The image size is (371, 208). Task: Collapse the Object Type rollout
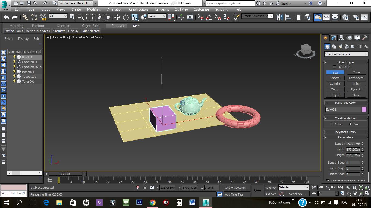click(x=345, y=62)
